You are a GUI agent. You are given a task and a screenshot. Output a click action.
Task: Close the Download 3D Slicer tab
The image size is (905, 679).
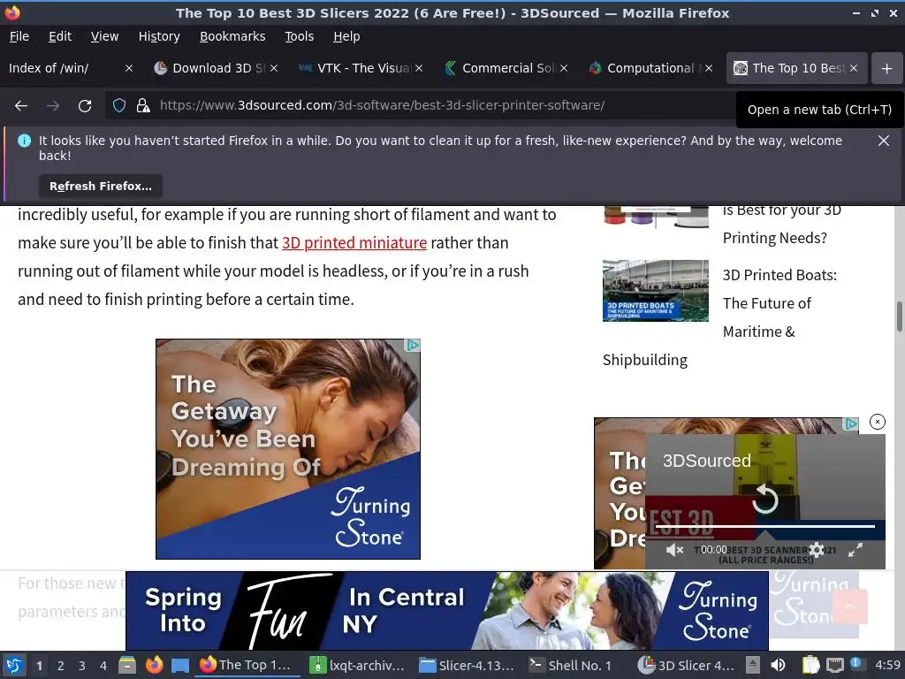tap(274, 68)
